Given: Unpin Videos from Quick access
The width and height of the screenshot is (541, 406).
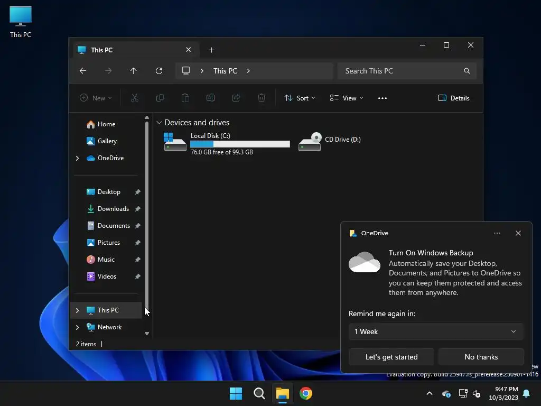Looking at the screenshot, I should click(x=138, y=276).
